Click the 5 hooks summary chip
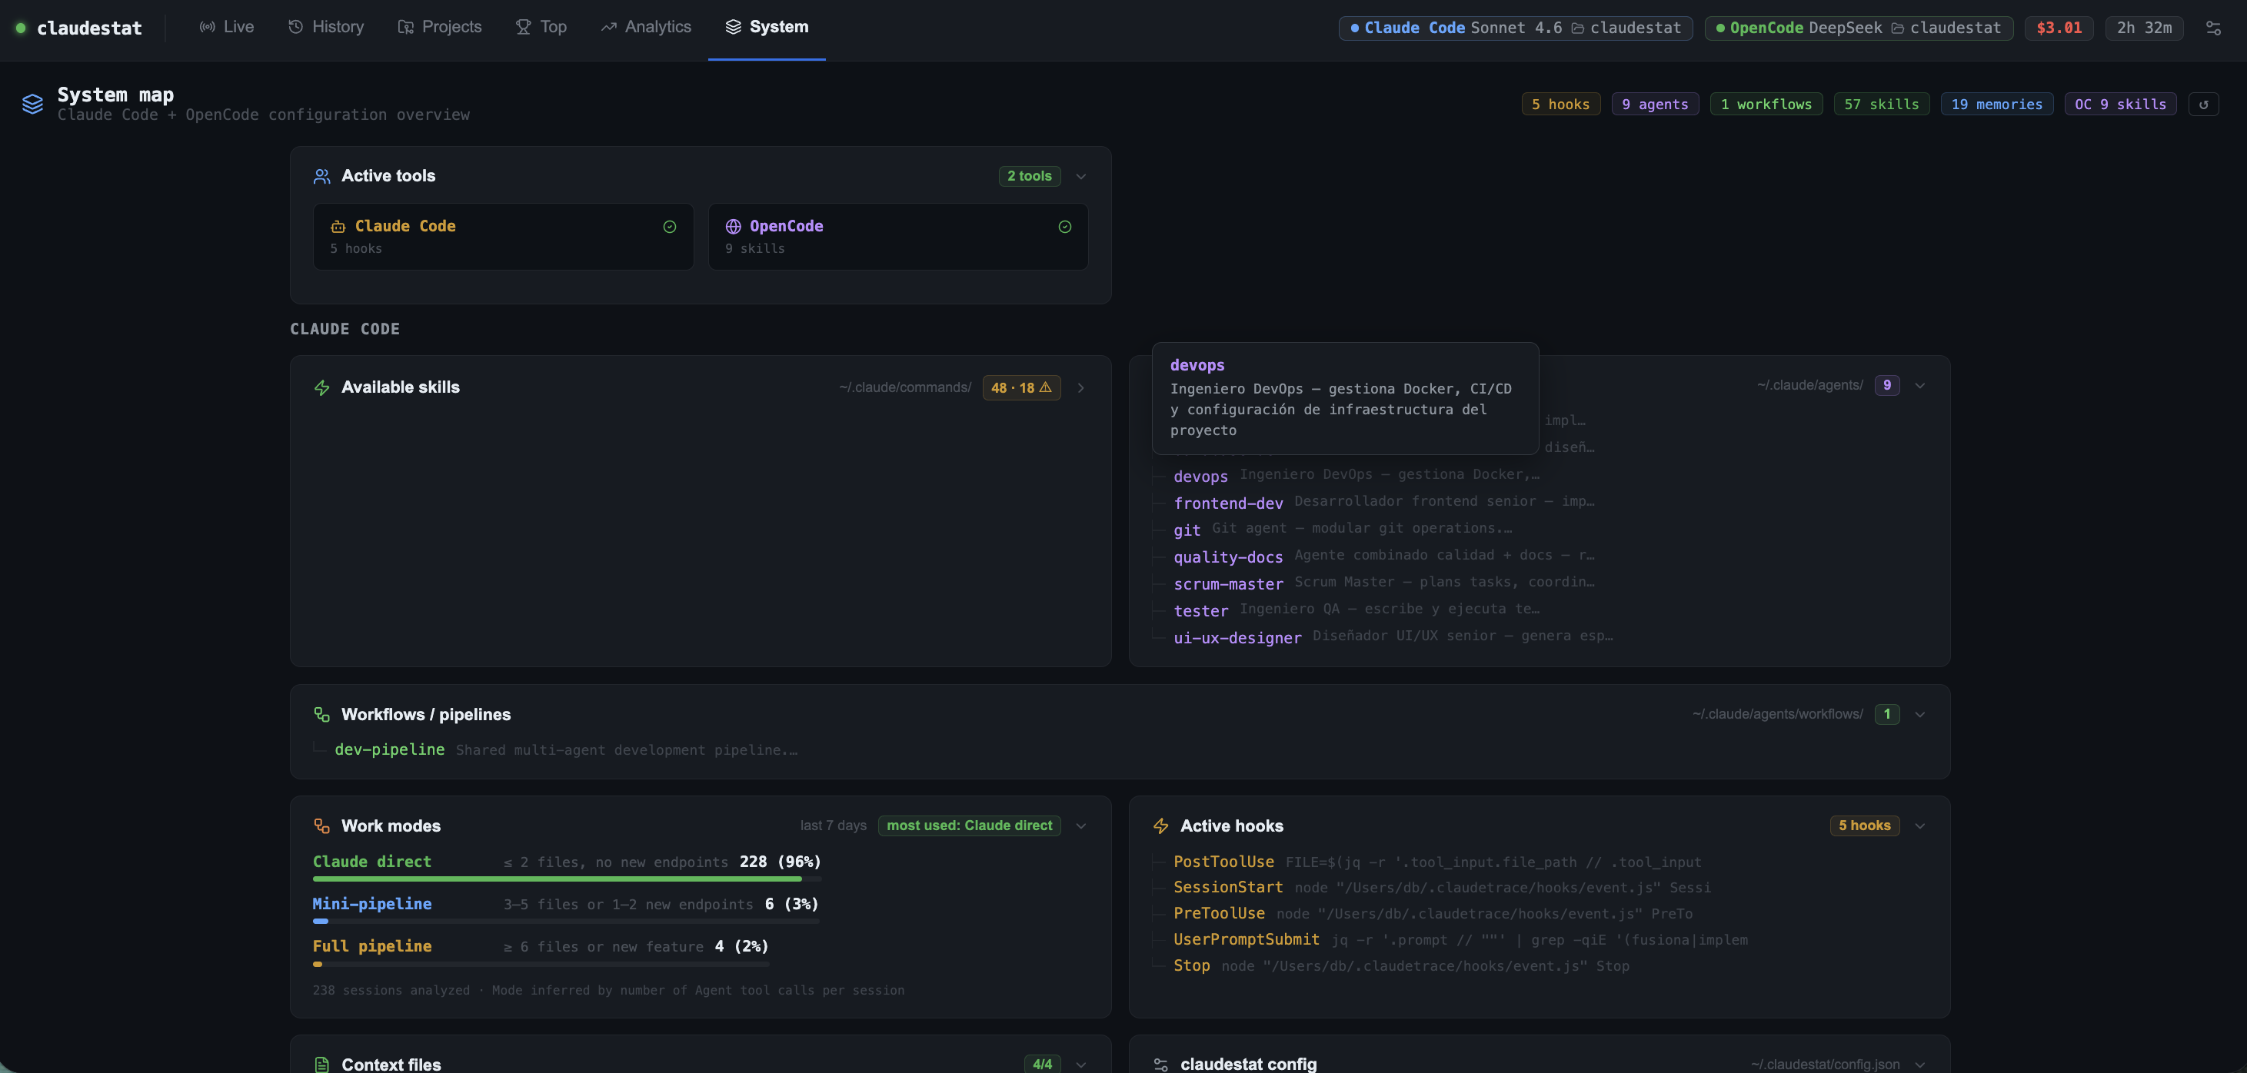The width and height of the screenshot is (2247, 1073). click(1560, 104)
